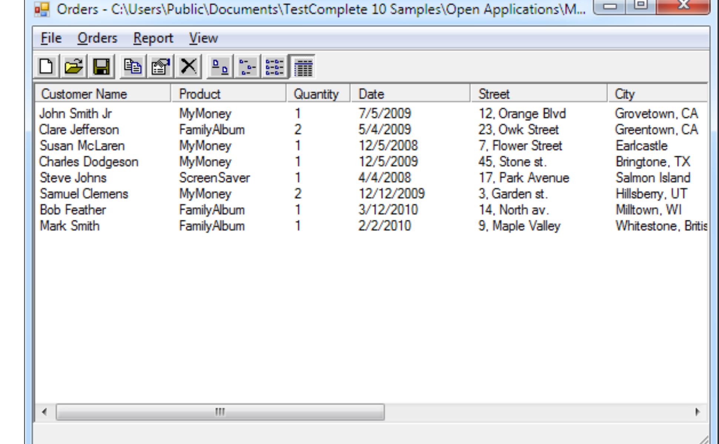Viewport: 719px width, 444px height.
Task: Switch to List view mode
Action: (x=275, y=67)
